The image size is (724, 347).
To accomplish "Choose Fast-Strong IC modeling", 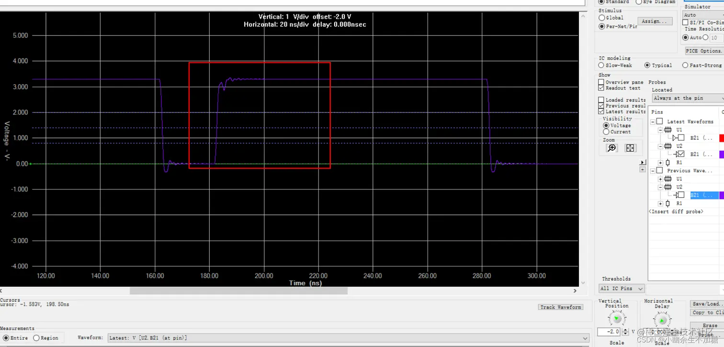I will [x=685, y=65].
